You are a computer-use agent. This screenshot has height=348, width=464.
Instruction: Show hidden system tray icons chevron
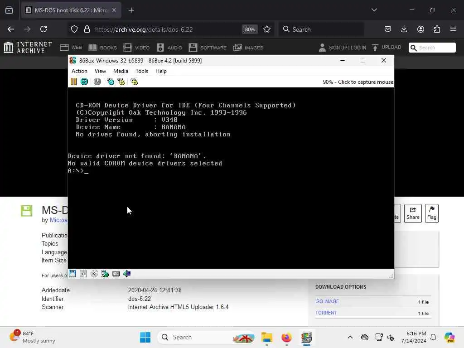click(x=350, y=337)
